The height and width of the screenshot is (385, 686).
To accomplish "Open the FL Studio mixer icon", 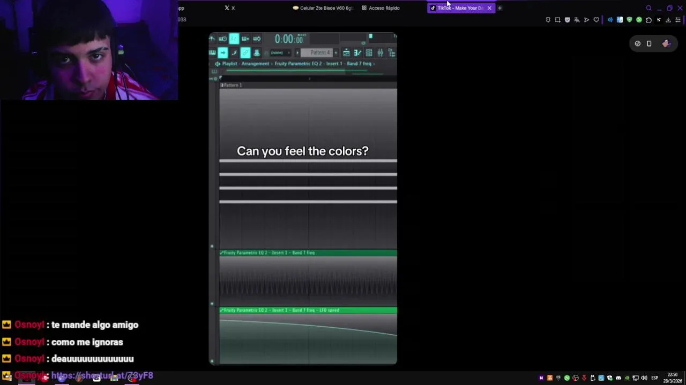I will click(x=381, y=52).
